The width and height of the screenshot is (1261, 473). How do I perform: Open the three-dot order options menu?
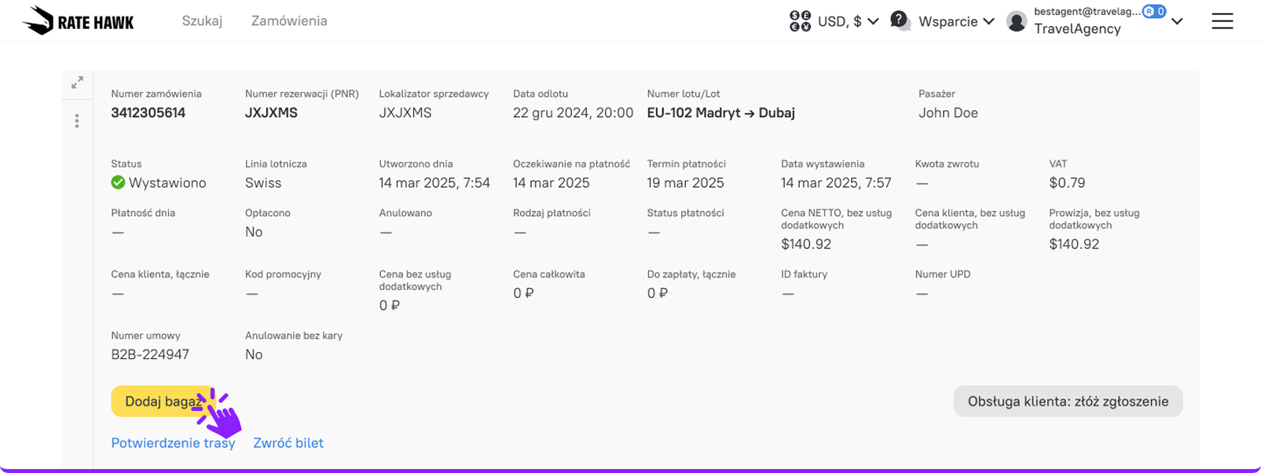pos(77,121)
